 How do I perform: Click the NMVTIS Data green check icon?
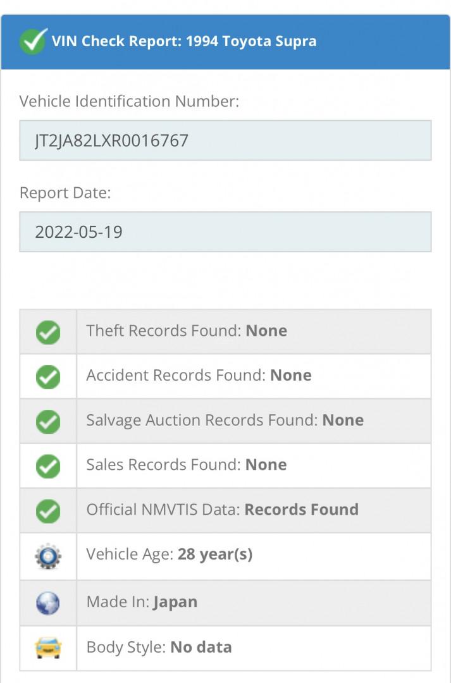[48, 511]
